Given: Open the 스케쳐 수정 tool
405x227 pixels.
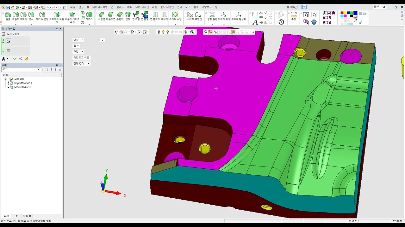Looking at the screenshot, I should tap(175, 16).
